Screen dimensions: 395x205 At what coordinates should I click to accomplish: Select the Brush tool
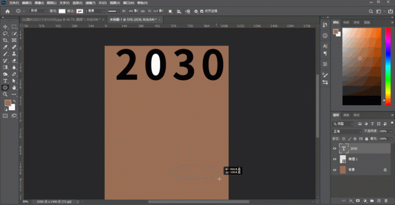(5, 54)
